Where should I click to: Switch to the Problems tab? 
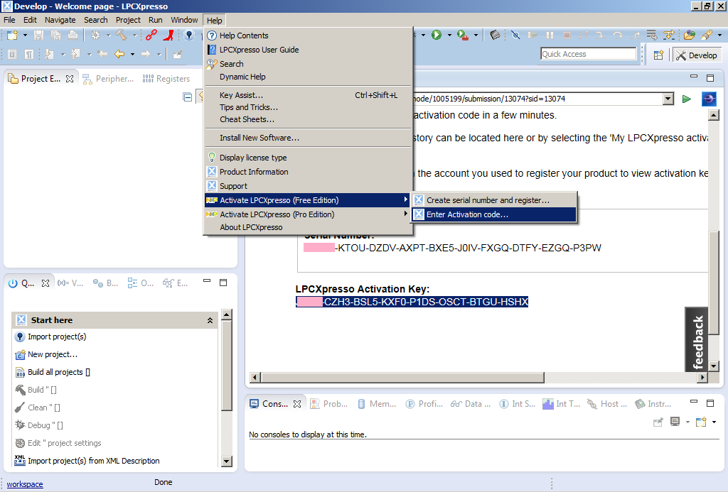coord(329,404)
